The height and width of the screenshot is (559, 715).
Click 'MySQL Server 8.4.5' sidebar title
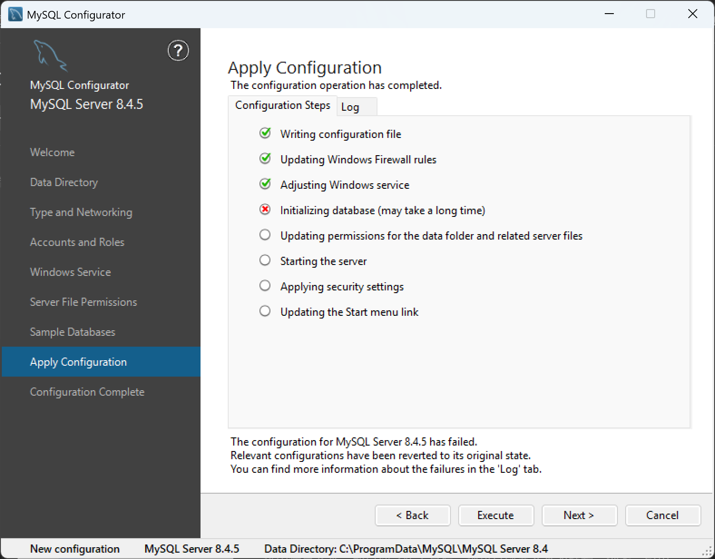tap(87, 104)
